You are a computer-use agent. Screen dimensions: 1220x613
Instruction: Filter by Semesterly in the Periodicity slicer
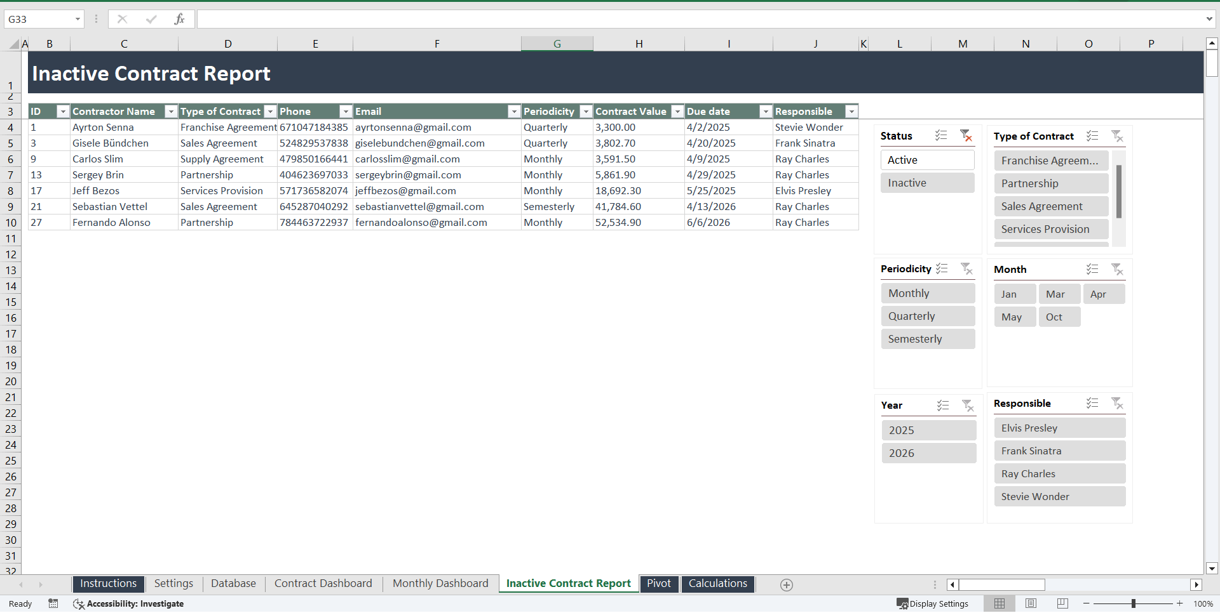point(928,339)
